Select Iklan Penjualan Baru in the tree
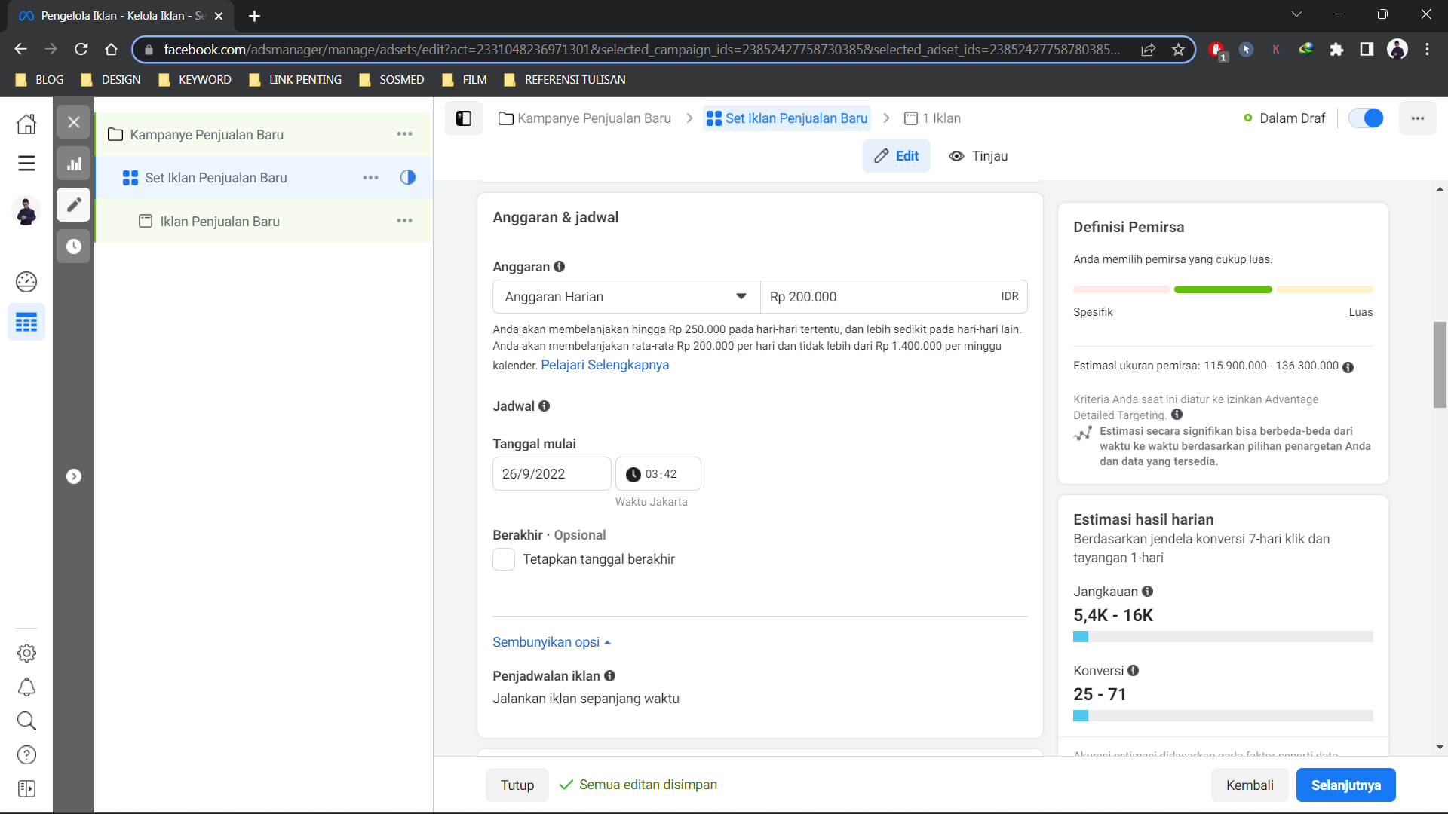This screenshot has width=1448, height=814. [219, 222]
